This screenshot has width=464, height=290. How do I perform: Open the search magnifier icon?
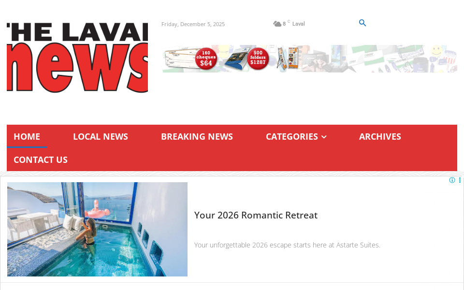(x=362, y=23)
